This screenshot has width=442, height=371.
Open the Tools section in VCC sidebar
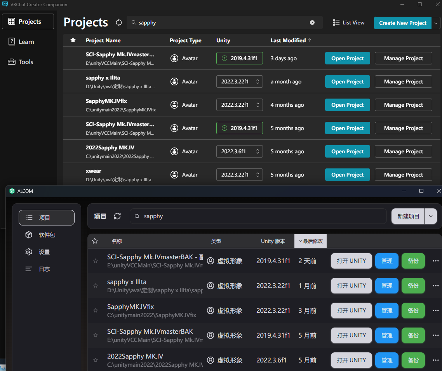coord(26,62)
